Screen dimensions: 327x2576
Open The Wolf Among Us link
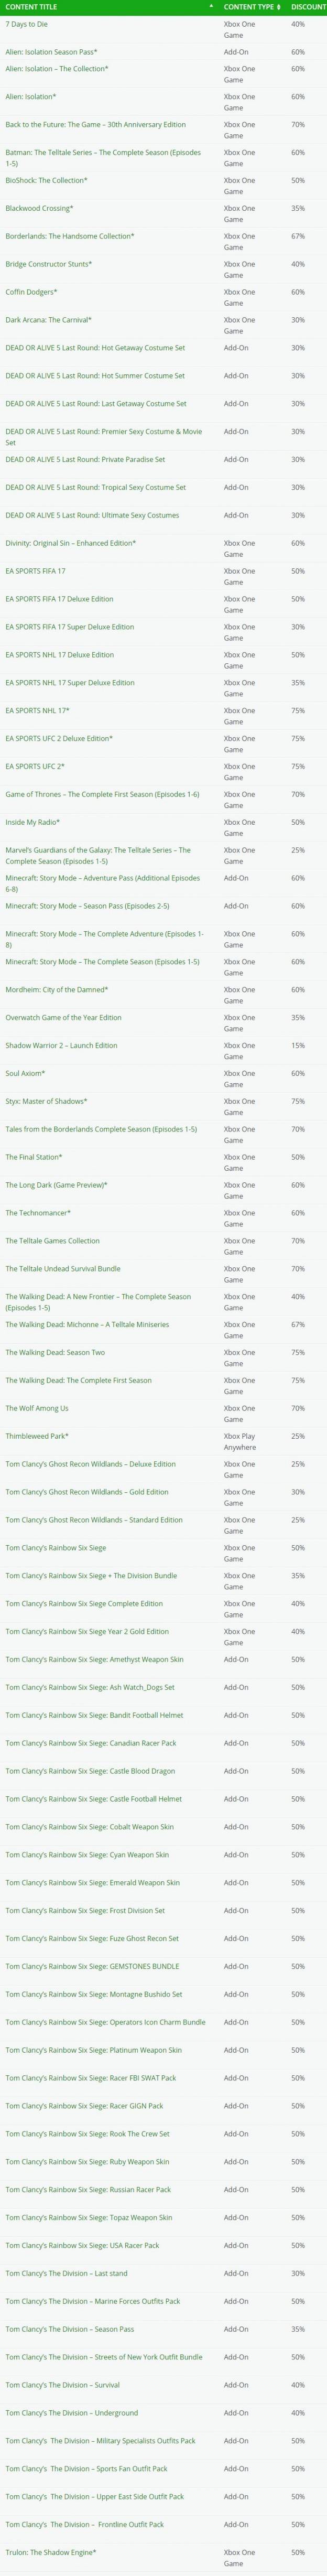click(37, 1408)
